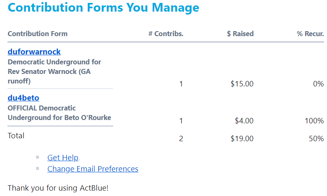Click the % Recur. column header
The height and width of the screenshot is (196, 327).
[310, 34]
